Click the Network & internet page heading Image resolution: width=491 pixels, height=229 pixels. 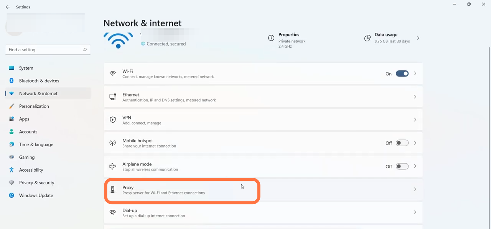tap(142, 23)
